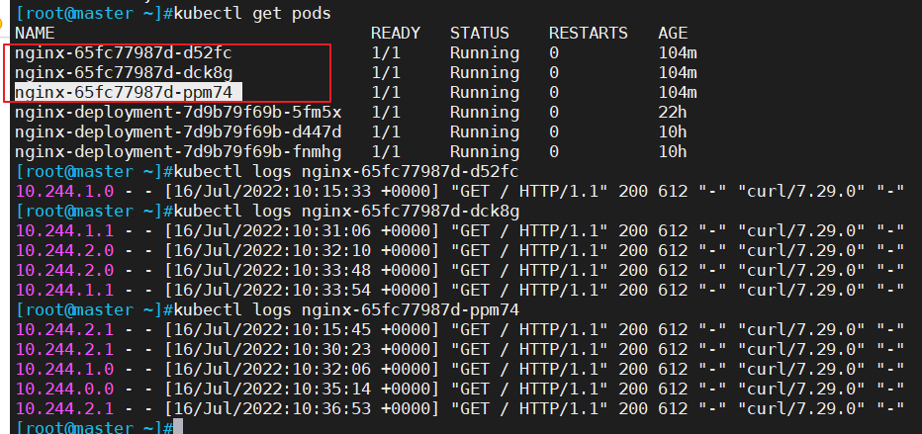Viewport: 922px width, 434px height.
Task: Click "curl/7.29.0" in the 10:31:06 line
Action: [801, 230]
